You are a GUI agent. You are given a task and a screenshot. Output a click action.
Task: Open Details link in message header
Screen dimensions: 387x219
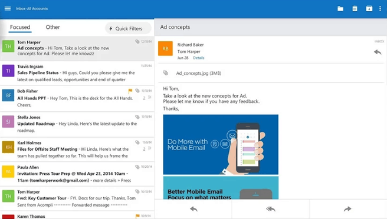pyautogui.click(x=198, y=58)
